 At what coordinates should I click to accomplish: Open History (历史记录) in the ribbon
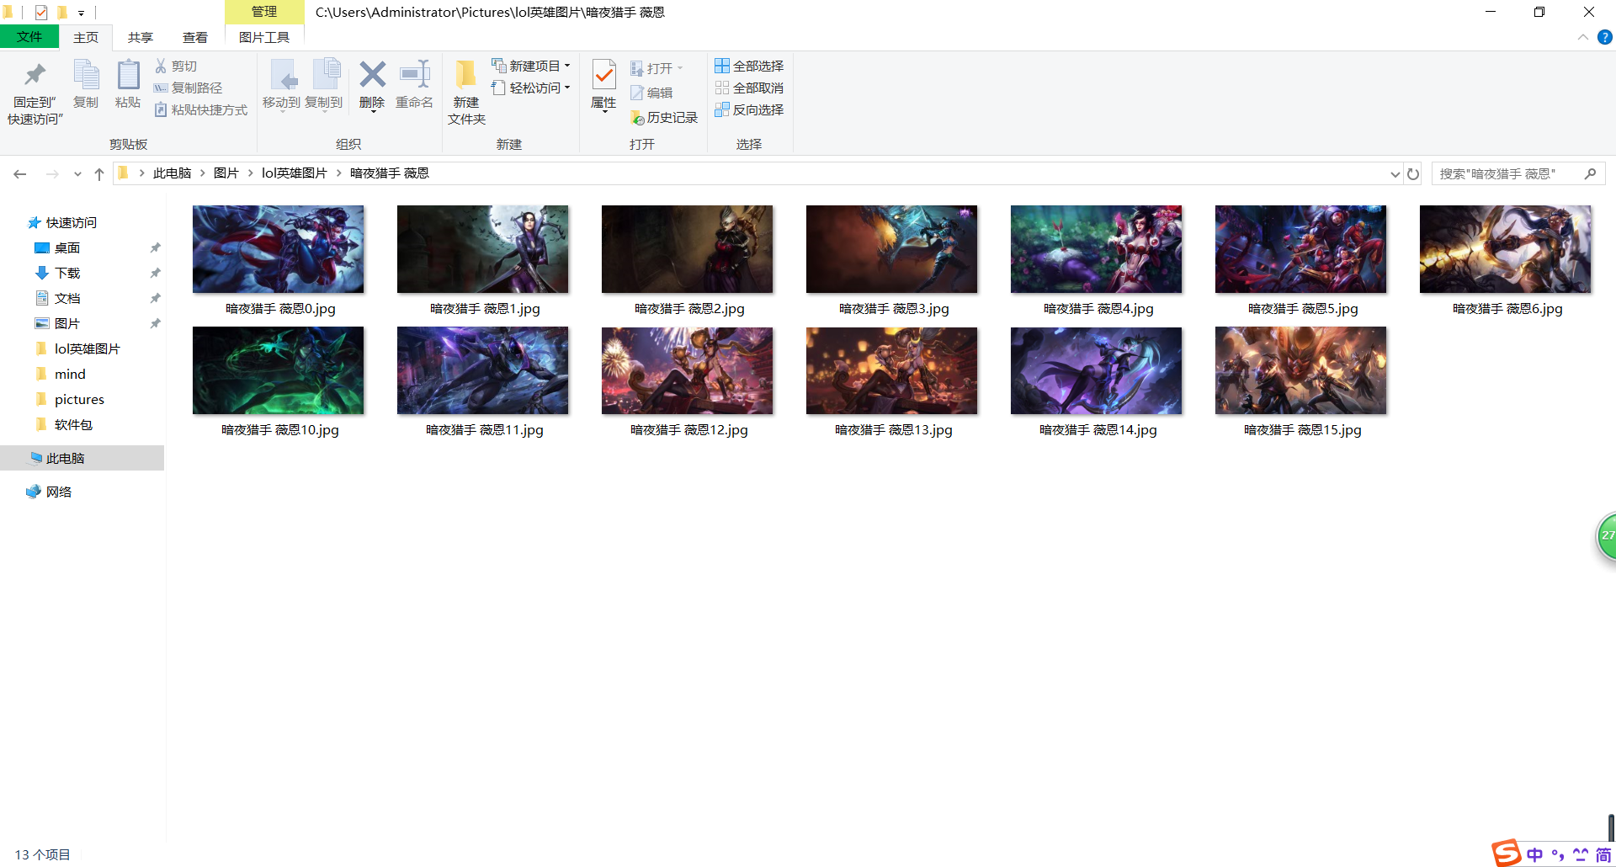point(664,117)
